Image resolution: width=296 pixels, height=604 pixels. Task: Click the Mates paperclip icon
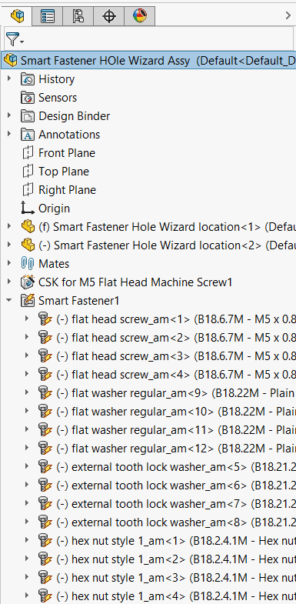[28, 264]
